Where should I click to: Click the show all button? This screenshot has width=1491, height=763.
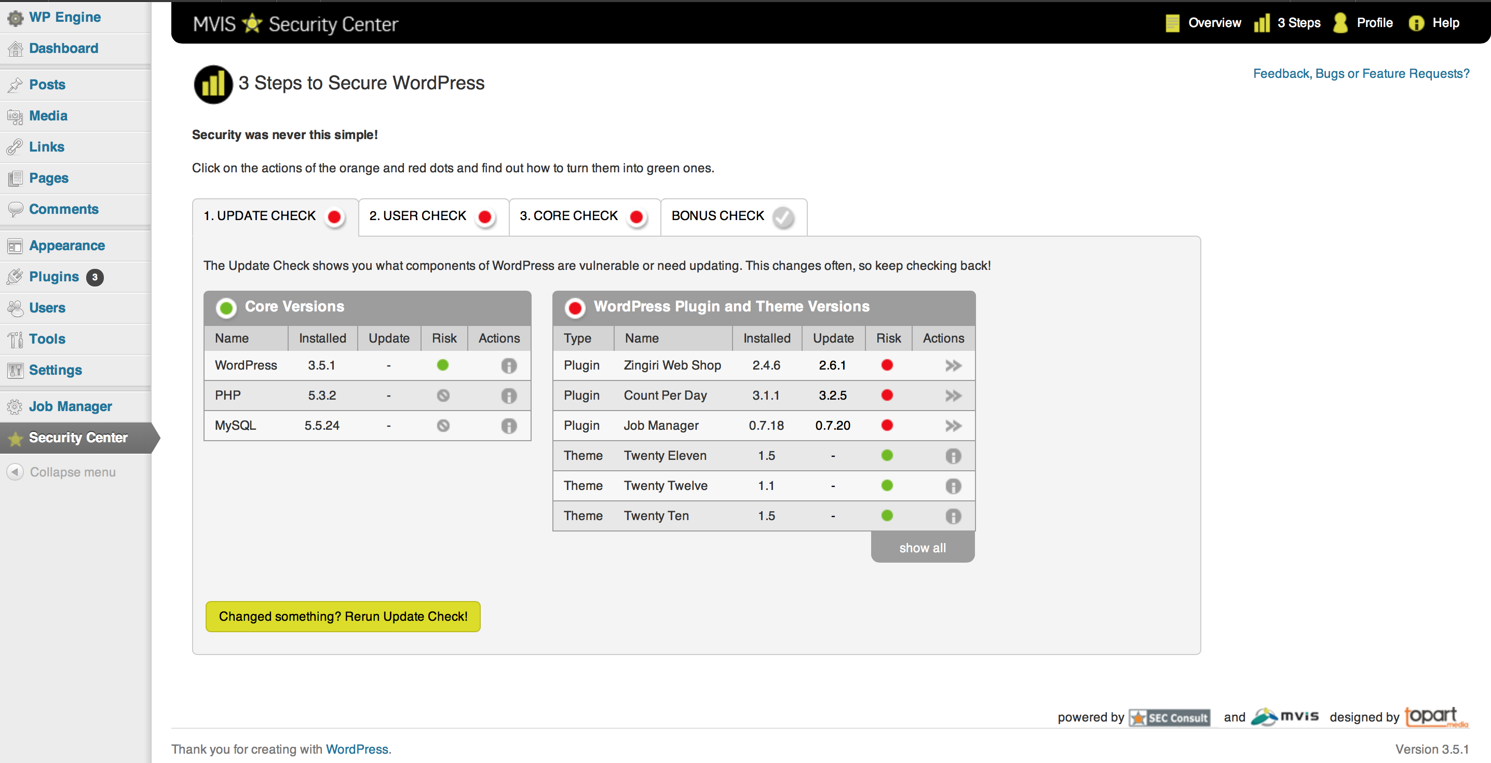(x=923, y=548)
